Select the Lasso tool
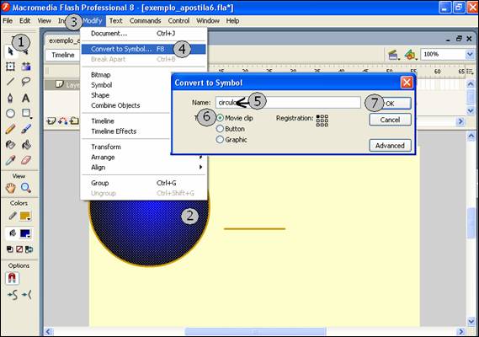This screenshot has height=337, width=479. click(x=26, y=82)
